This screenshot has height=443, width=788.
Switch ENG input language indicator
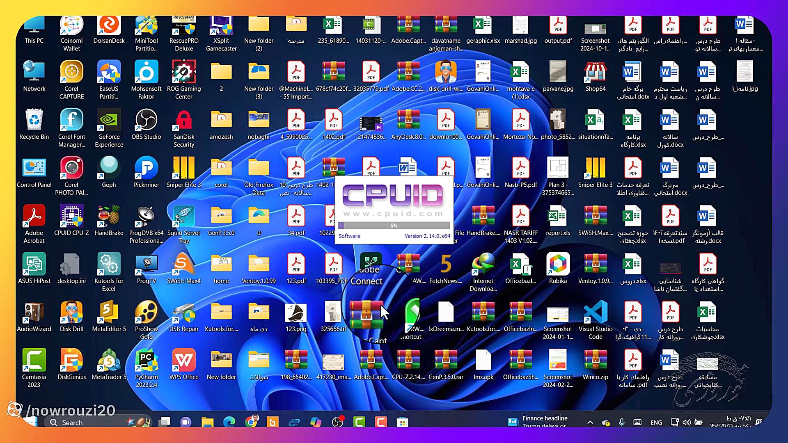(x=656, y=422)
